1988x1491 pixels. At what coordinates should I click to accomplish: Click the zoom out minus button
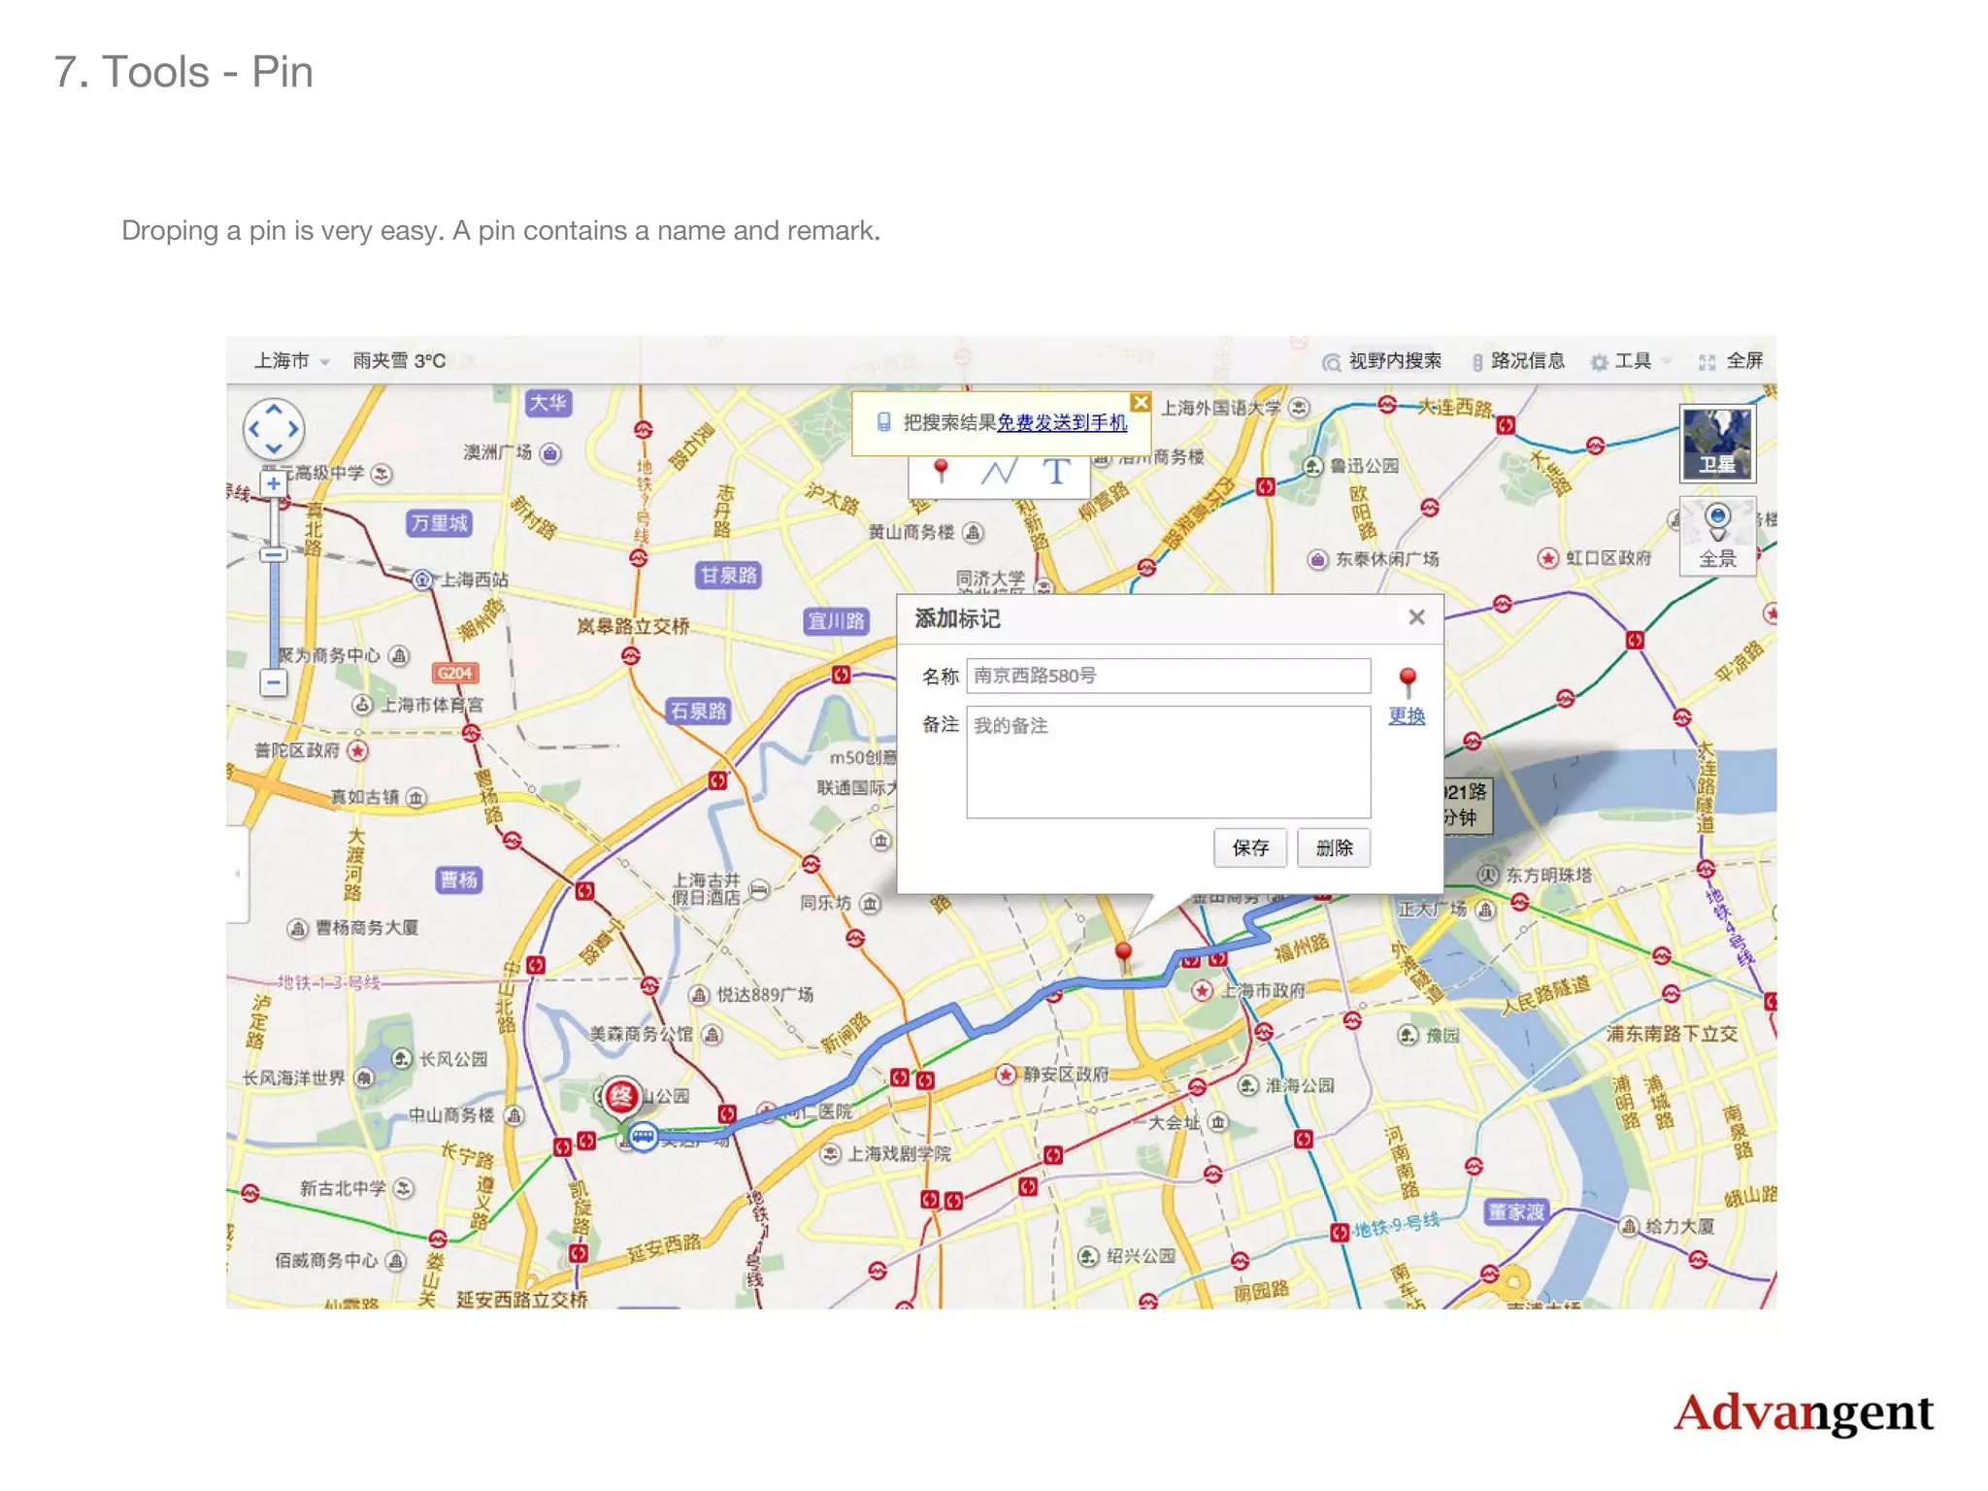click(274, 682)
